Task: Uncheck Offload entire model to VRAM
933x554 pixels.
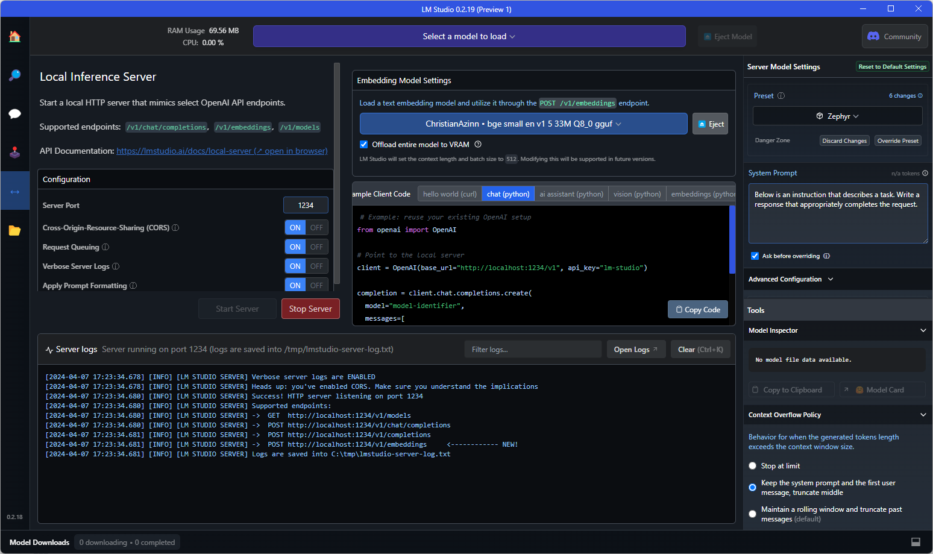Action: pyautogui.click(x=363, y=145)
